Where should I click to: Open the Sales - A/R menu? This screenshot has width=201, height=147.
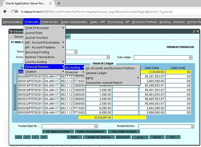(x=98, y=22)
